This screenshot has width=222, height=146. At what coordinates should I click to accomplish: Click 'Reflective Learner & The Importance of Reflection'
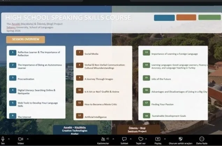pos(39,54)
